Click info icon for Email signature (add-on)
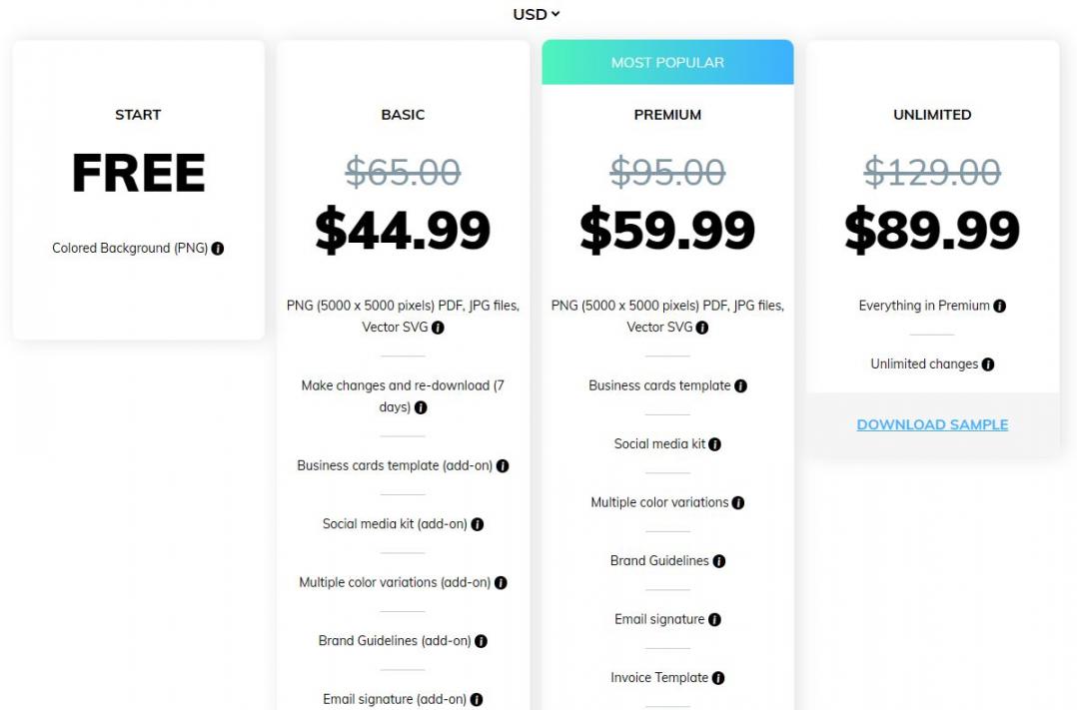The height and width of the screenshot is (710, 1077). tap(477, 700)
